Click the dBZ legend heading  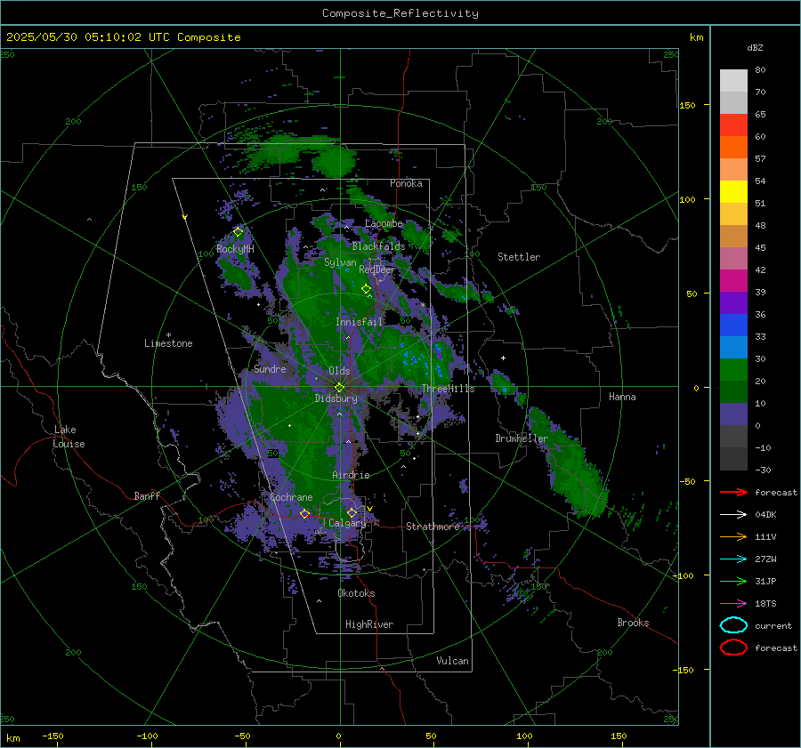pos(755,47)
